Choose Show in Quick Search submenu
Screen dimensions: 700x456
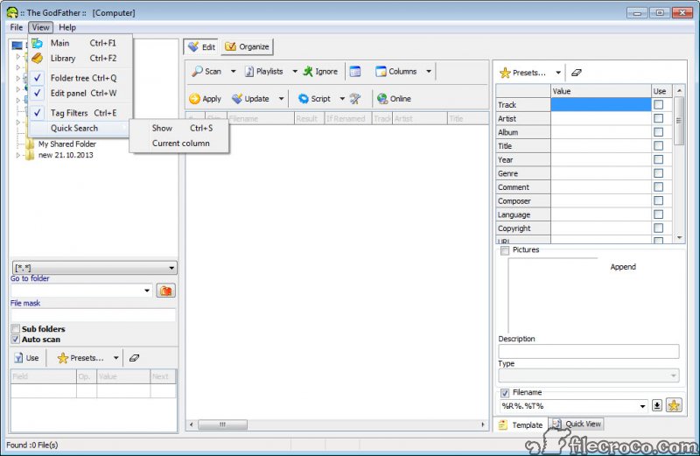[x=180, y=128]
